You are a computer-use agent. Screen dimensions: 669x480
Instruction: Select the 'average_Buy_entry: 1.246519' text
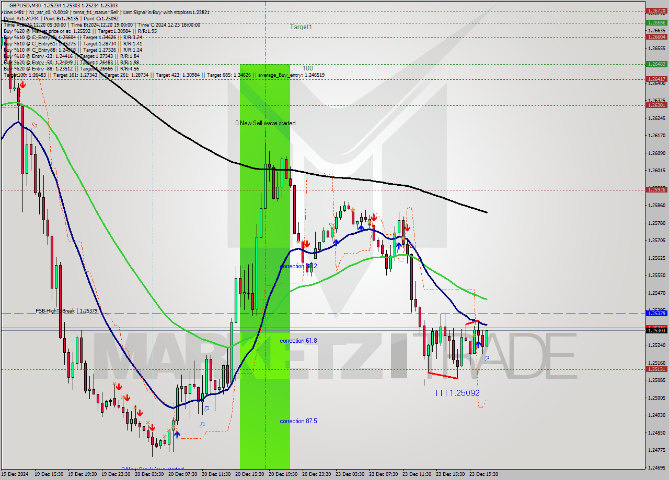(291, 75)
